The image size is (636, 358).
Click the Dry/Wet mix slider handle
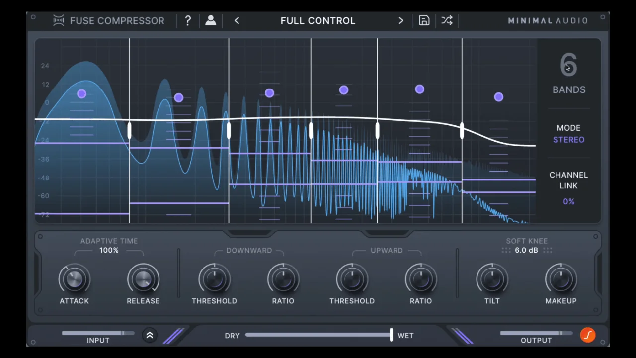point(391,335)
